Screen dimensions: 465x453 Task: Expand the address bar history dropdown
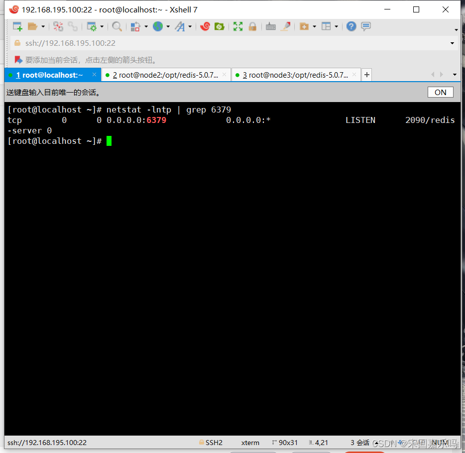452,43
